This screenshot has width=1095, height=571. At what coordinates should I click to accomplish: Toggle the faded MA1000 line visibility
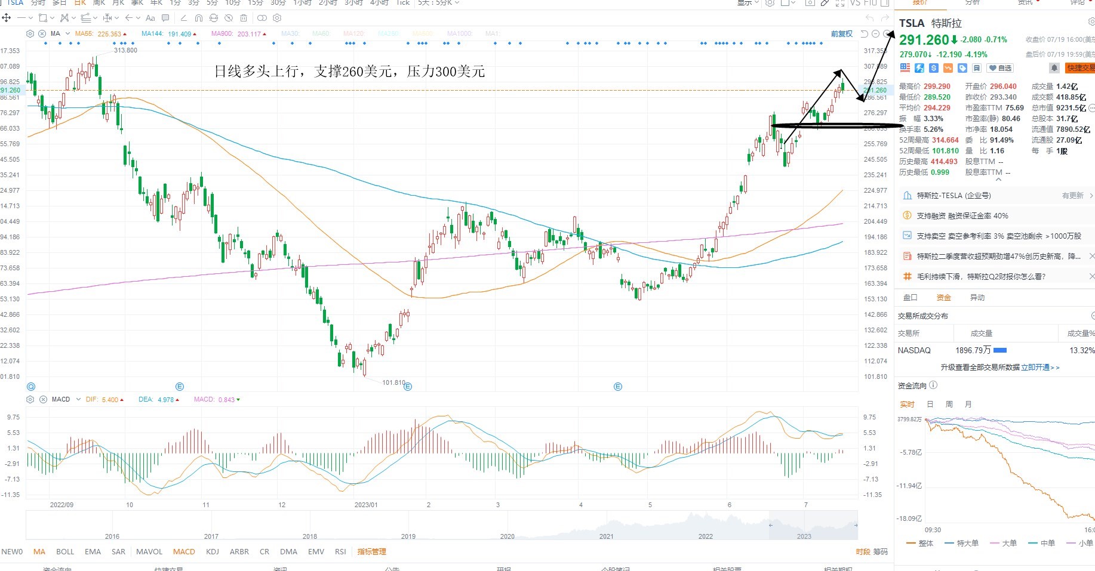pyautogui.click(x=459, y=34)
